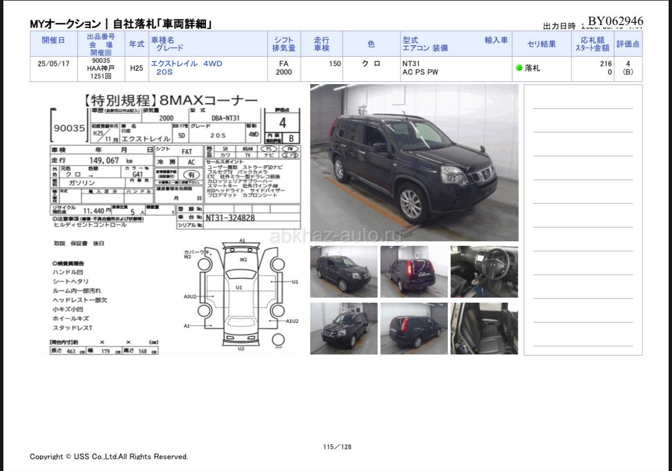Click the chassis number NT31-324828

pos(230,218)
